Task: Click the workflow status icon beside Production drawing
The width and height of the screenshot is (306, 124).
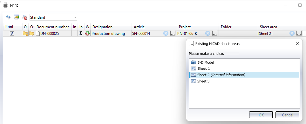Action: click(87, 34)
